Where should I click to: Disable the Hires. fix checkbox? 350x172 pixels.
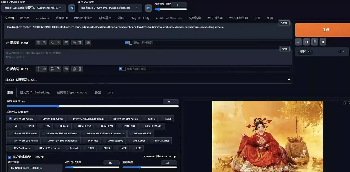coord(9,157)
